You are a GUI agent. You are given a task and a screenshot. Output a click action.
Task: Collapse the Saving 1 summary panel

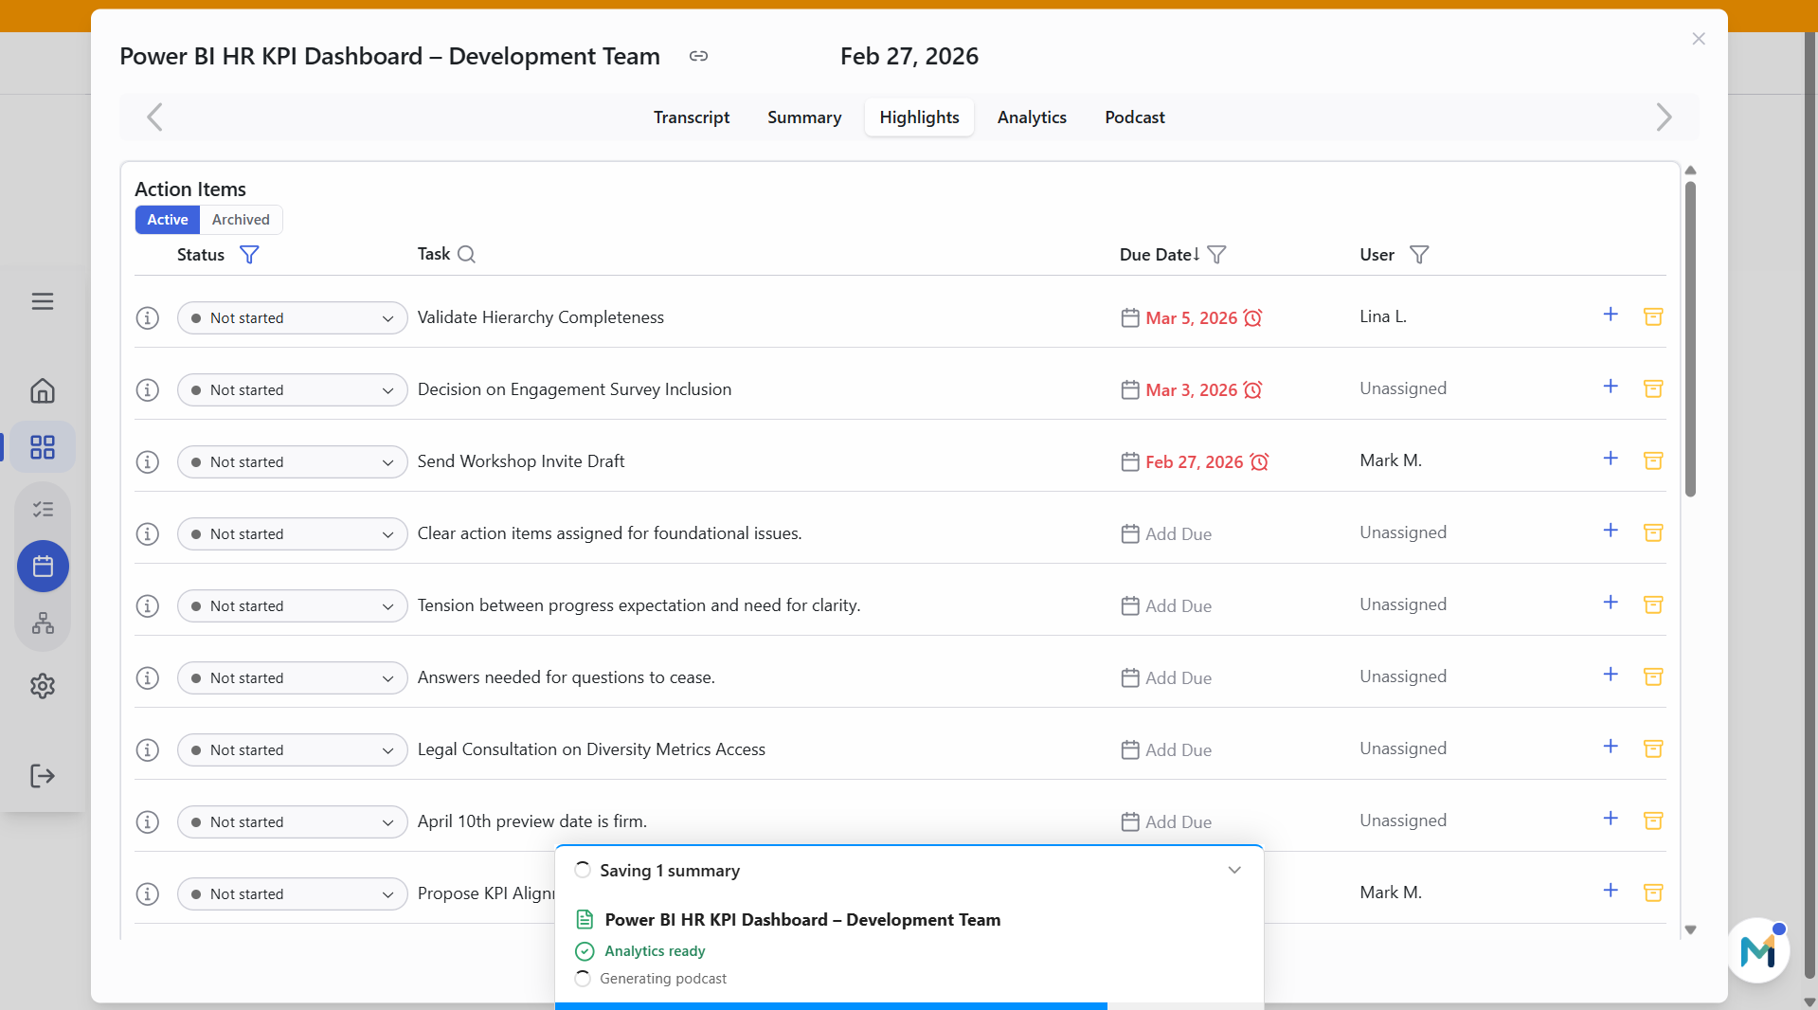tap(1234, 870)
